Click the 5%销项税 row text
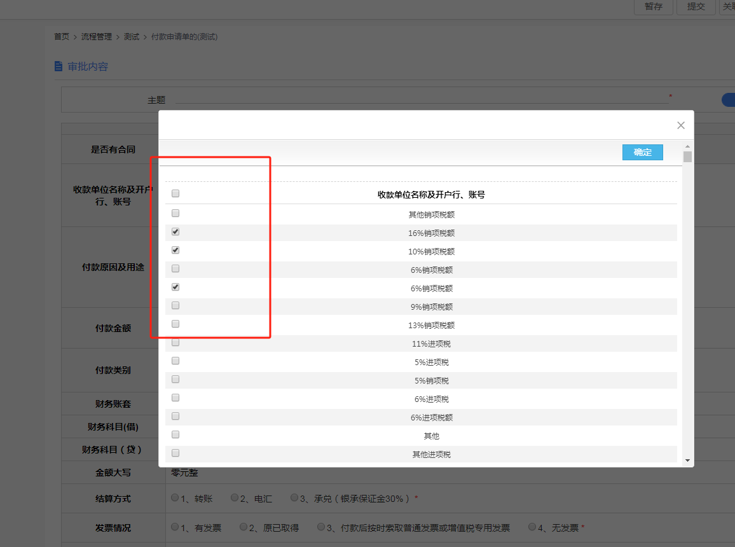735x547 pixels. [431, 380]
